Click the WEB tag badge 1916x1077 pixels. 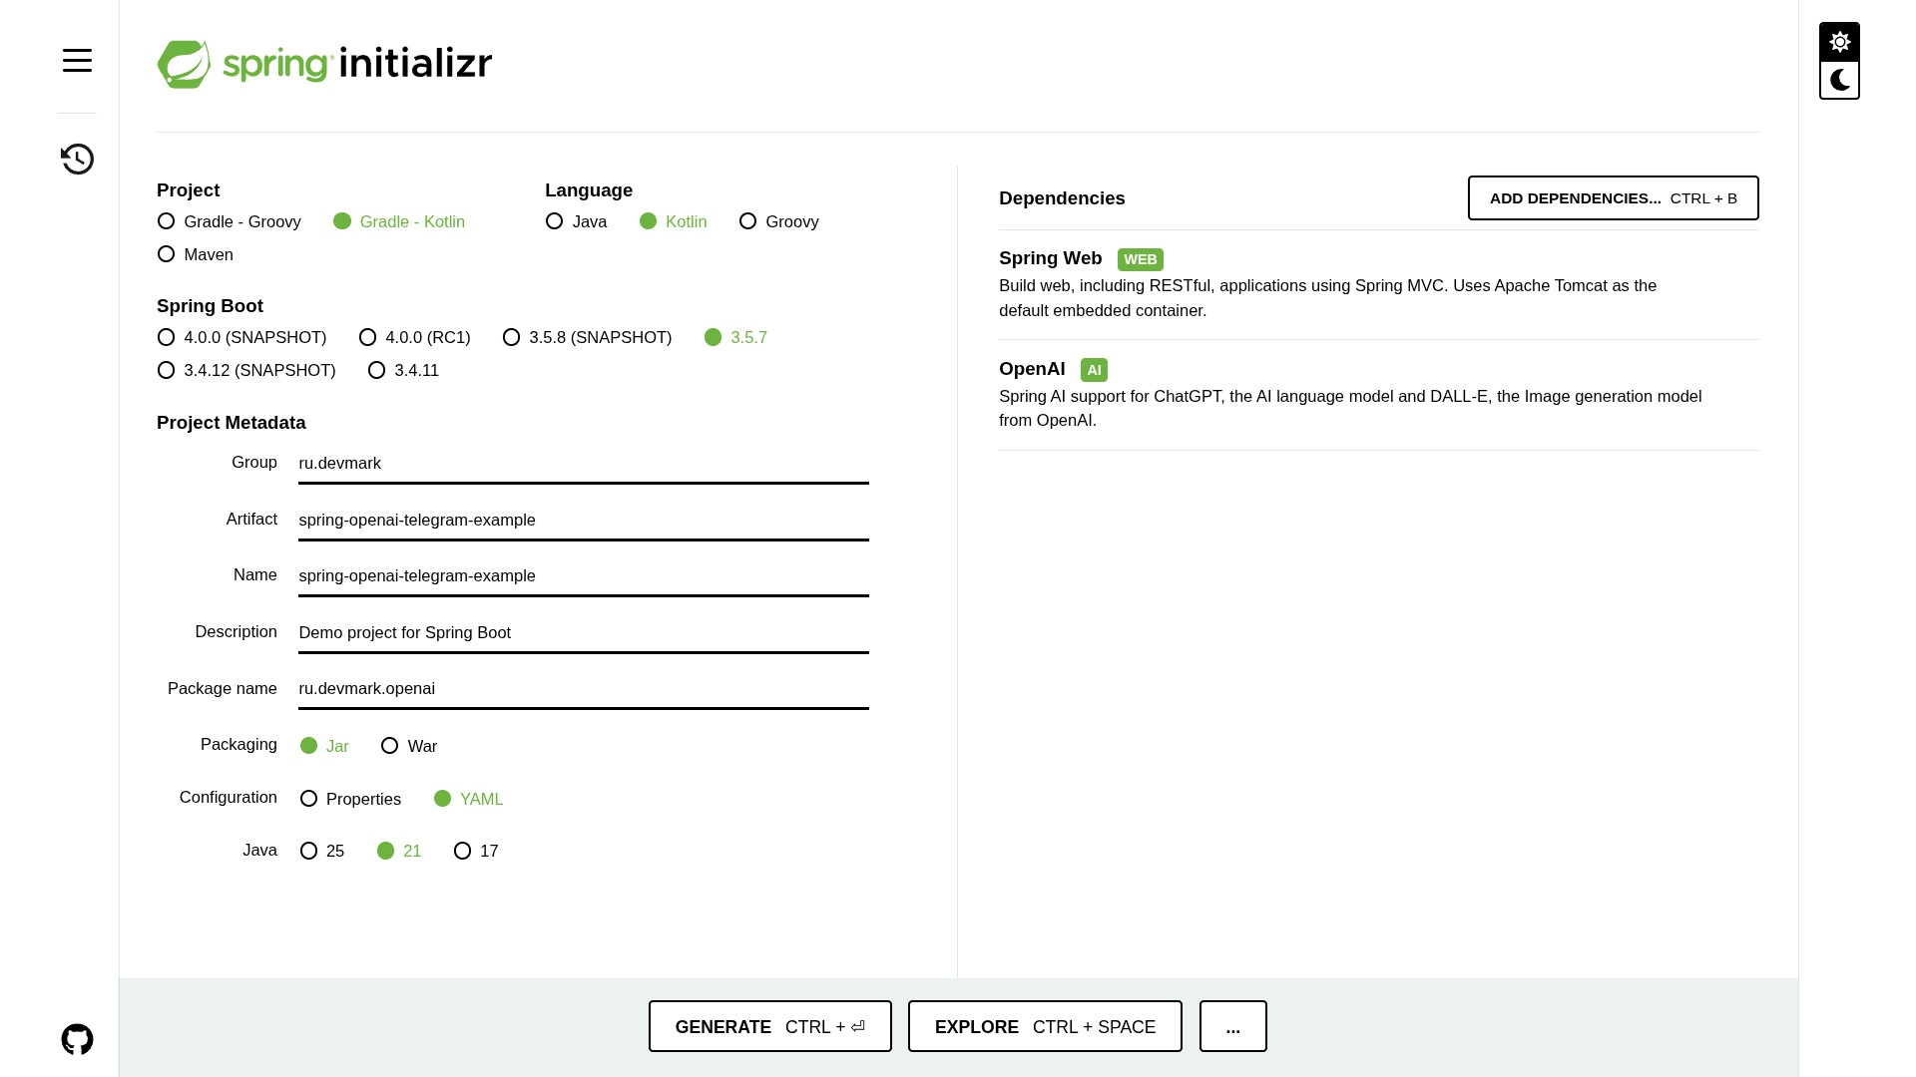[1140, 259]
